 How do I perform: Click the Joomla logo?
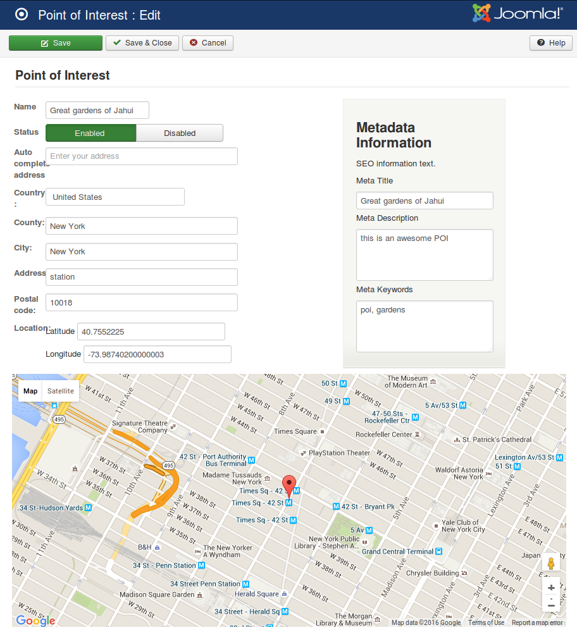click(518, 13)
